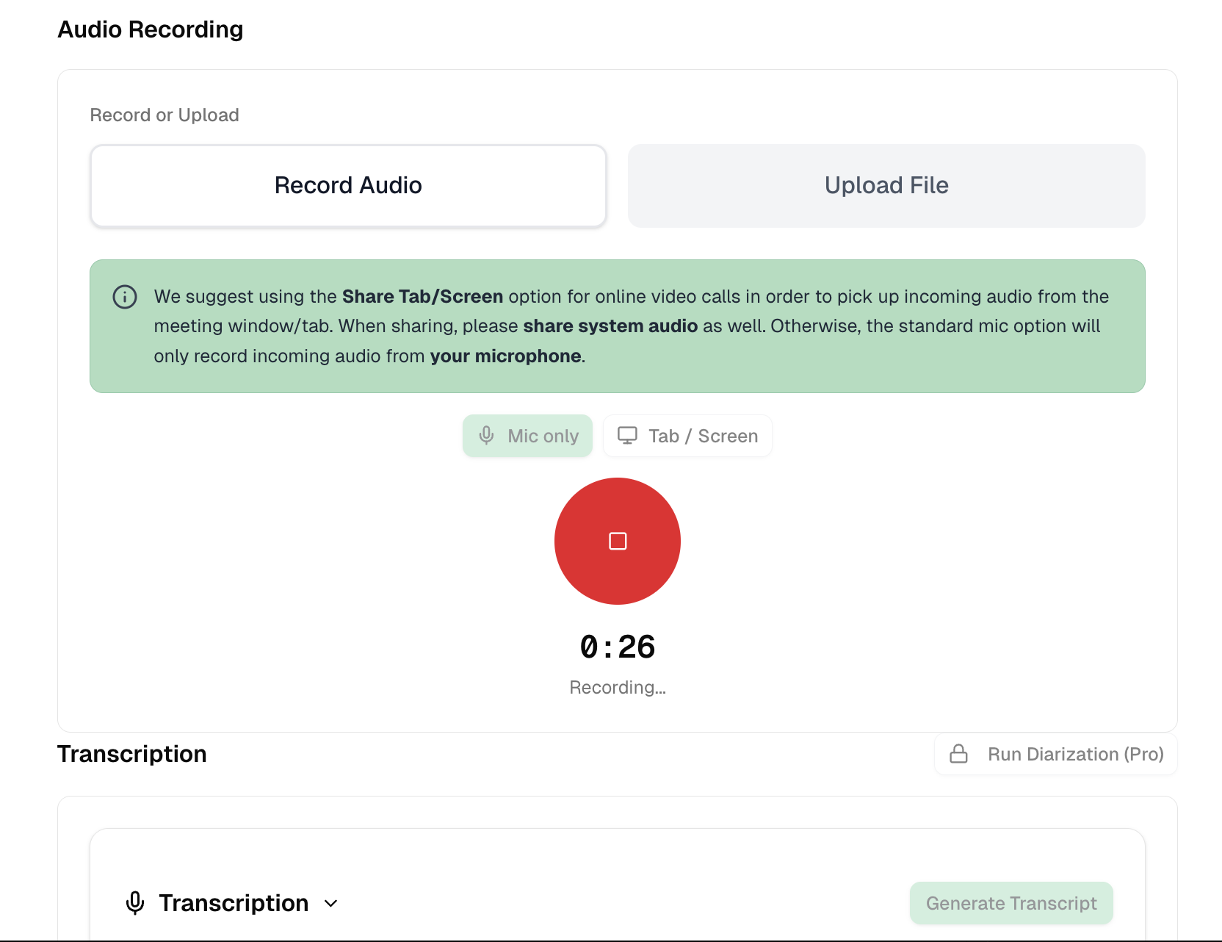Click the 0:26 recording timer

[x=618, y=647]
